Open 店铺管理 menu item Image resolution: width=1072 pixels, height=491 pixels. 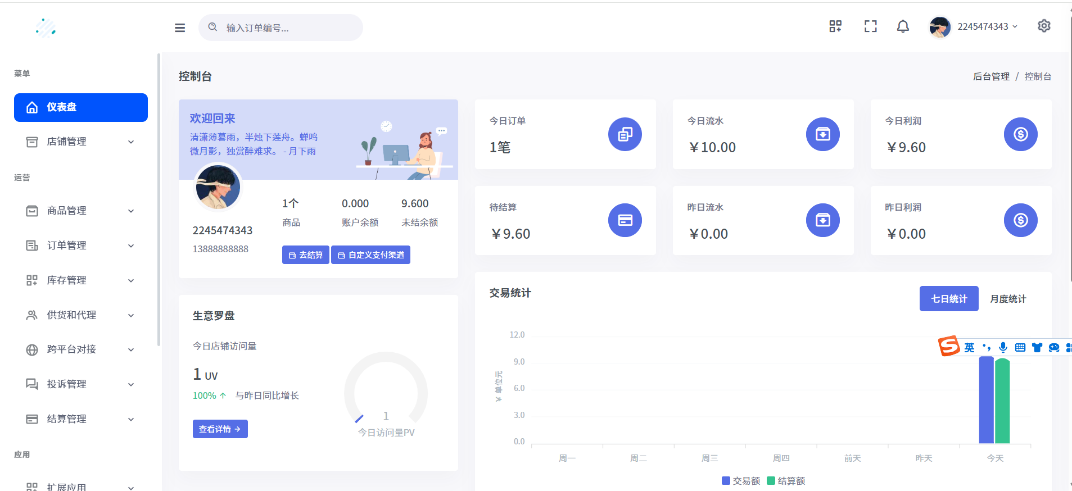click(x=81, y=142)
